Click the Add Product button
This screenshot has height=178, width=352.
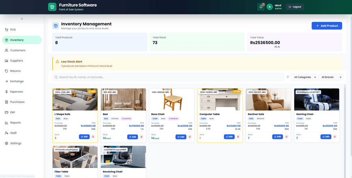[327, 25]
